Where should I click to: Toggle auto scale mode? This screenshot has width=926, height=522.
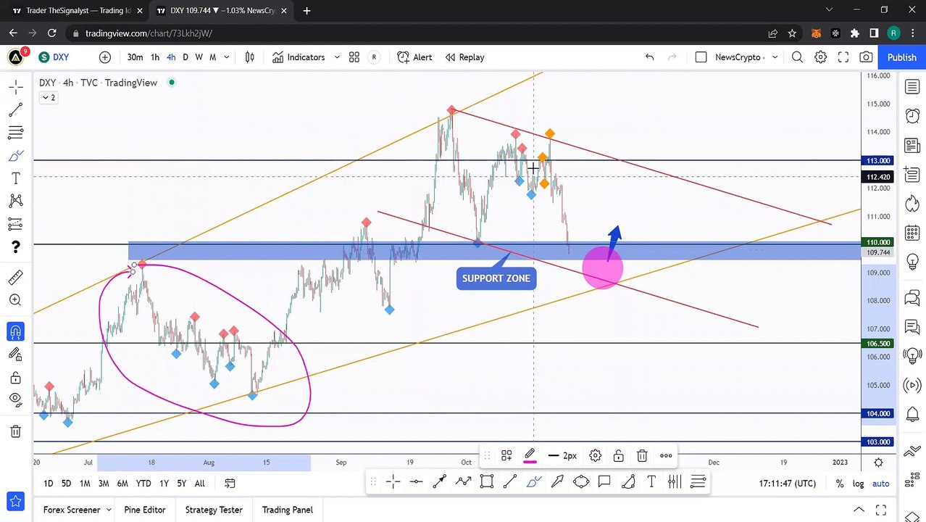pyautogui.click(x=880, y=484)
